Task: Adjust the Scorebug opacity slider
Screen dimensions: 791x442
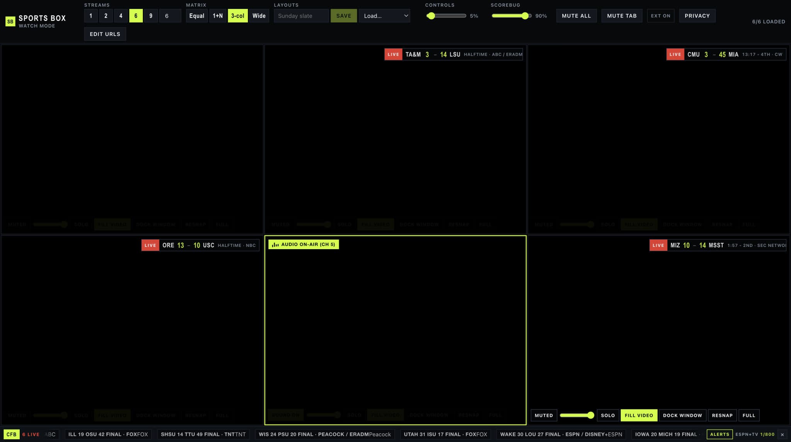Action: pyautogui.click(x=511, y=16)
